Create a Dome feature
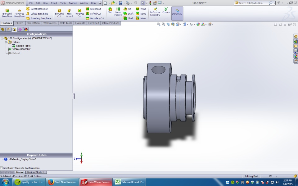298x186 pixels. click(141, 13)
